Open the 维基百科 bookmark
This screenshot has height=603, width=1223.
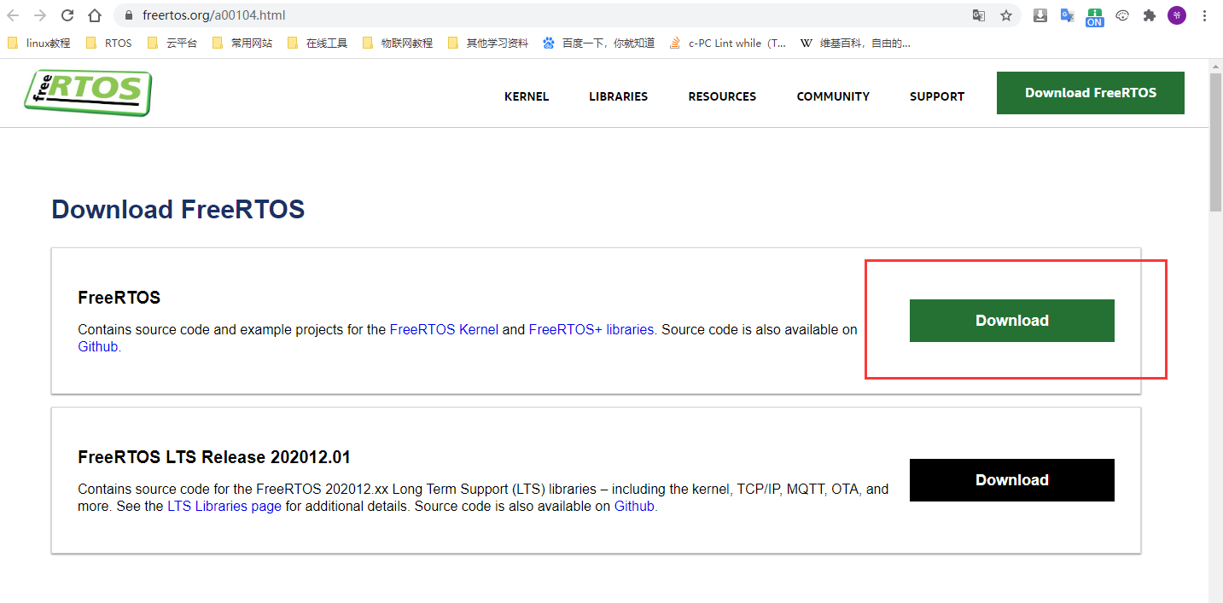[x=855, y=43]
